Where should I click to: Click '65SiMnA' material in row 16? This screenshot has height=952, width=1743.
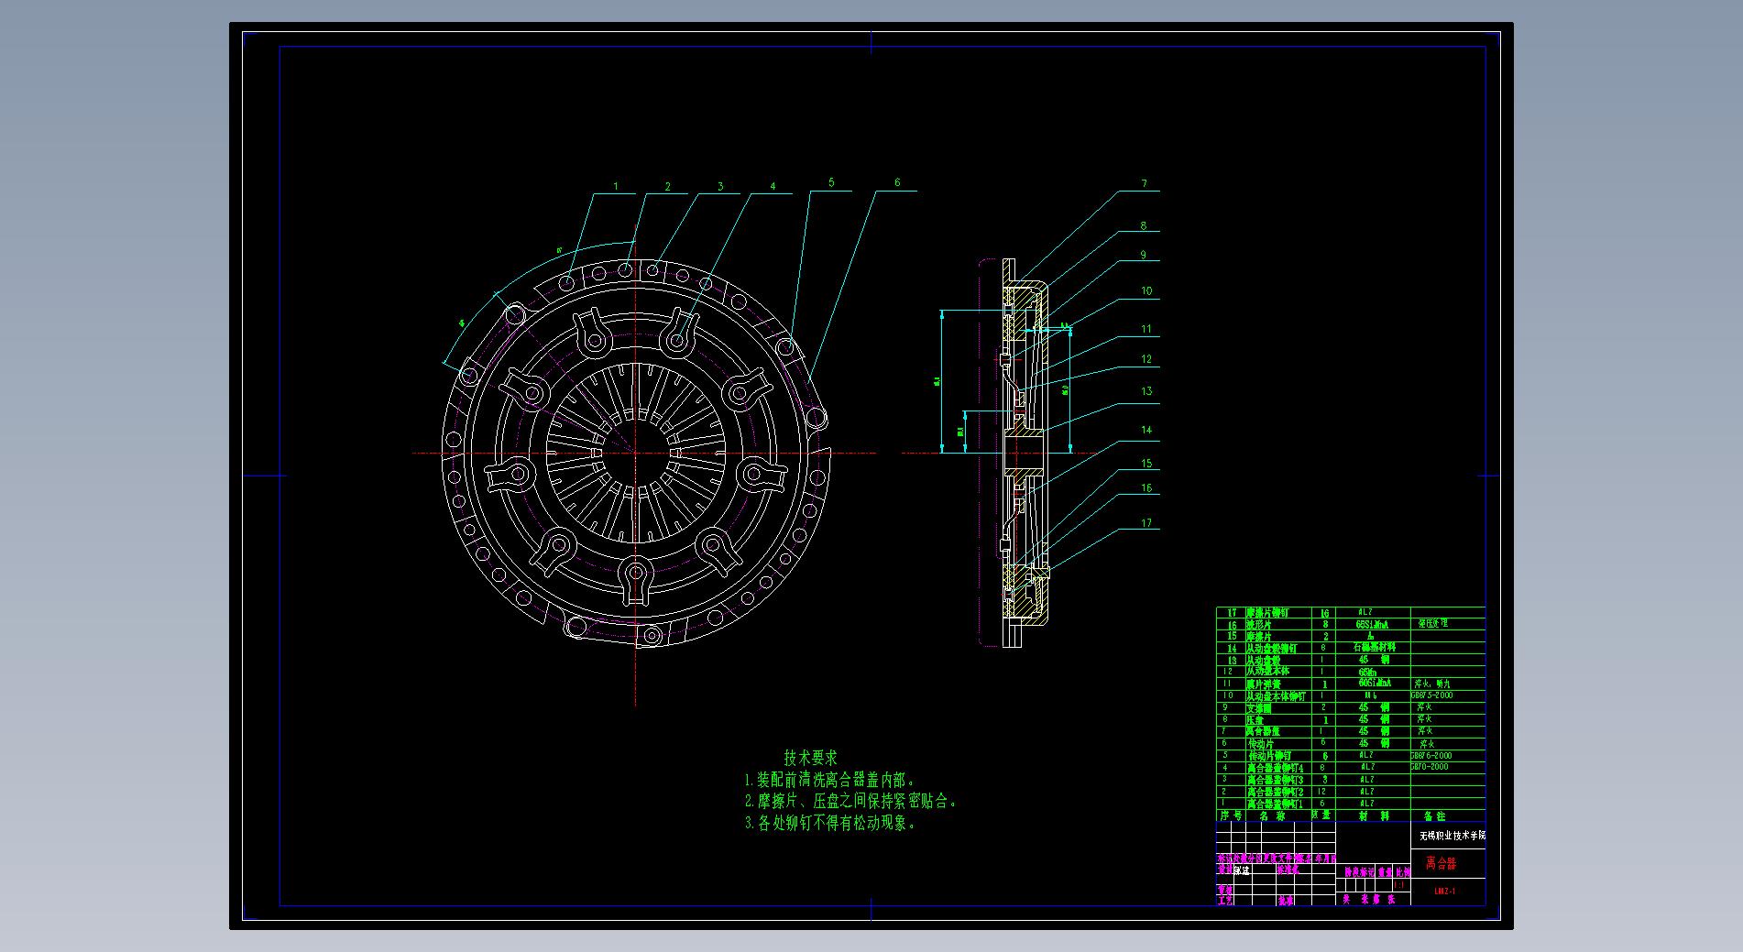point(1372,625)
